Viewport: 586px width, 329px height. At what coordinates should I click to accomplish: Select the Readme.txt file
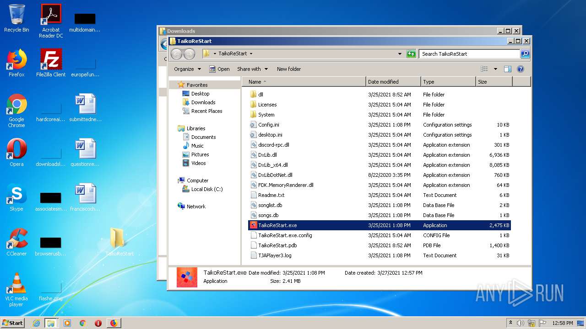pyautogui.click(x=380, y=195)
